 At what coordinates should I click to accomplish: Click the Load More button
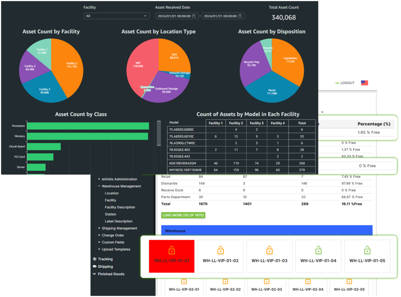(x=183, y=215)
